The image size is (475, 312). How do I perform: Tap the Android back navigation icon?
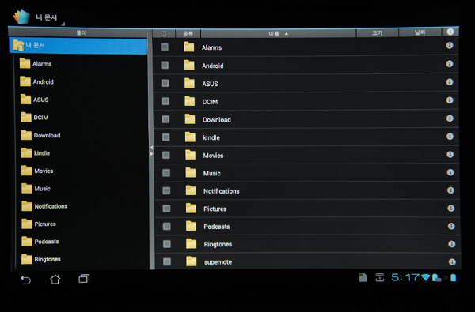click(x=26, y=280)
